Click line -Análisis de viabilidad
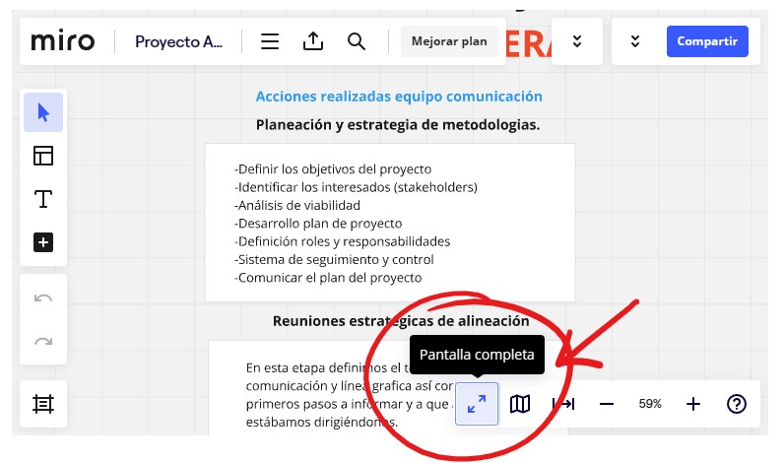 [297, 205]
